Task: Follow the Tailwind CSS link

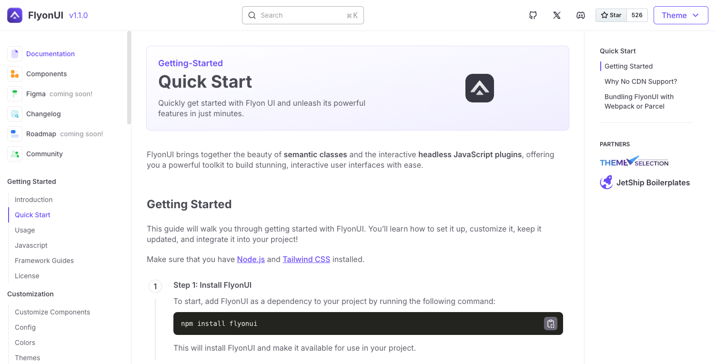Action: coord(306,260)
